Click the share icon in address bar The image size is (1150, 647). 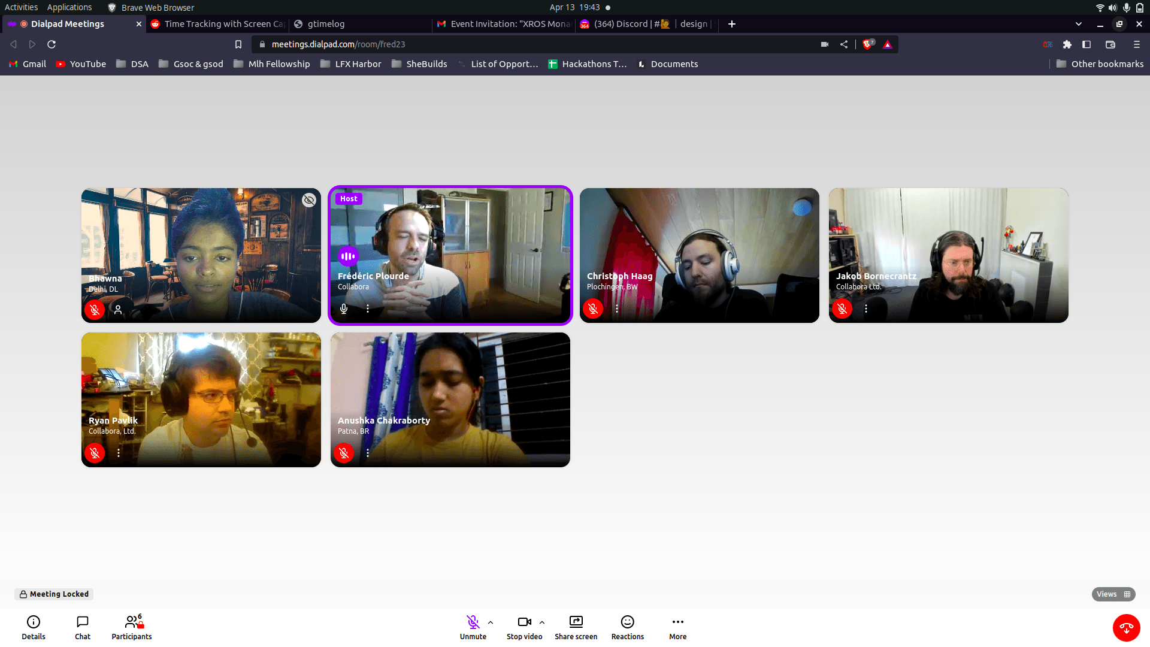[844, 44]
